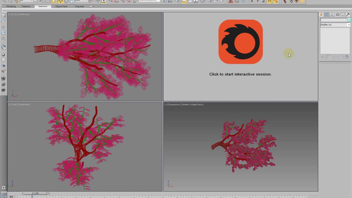Open the Motion panel icon
The width and height of the screenshot is (352, 198).
pyautogui.click(x=337, y=15)
